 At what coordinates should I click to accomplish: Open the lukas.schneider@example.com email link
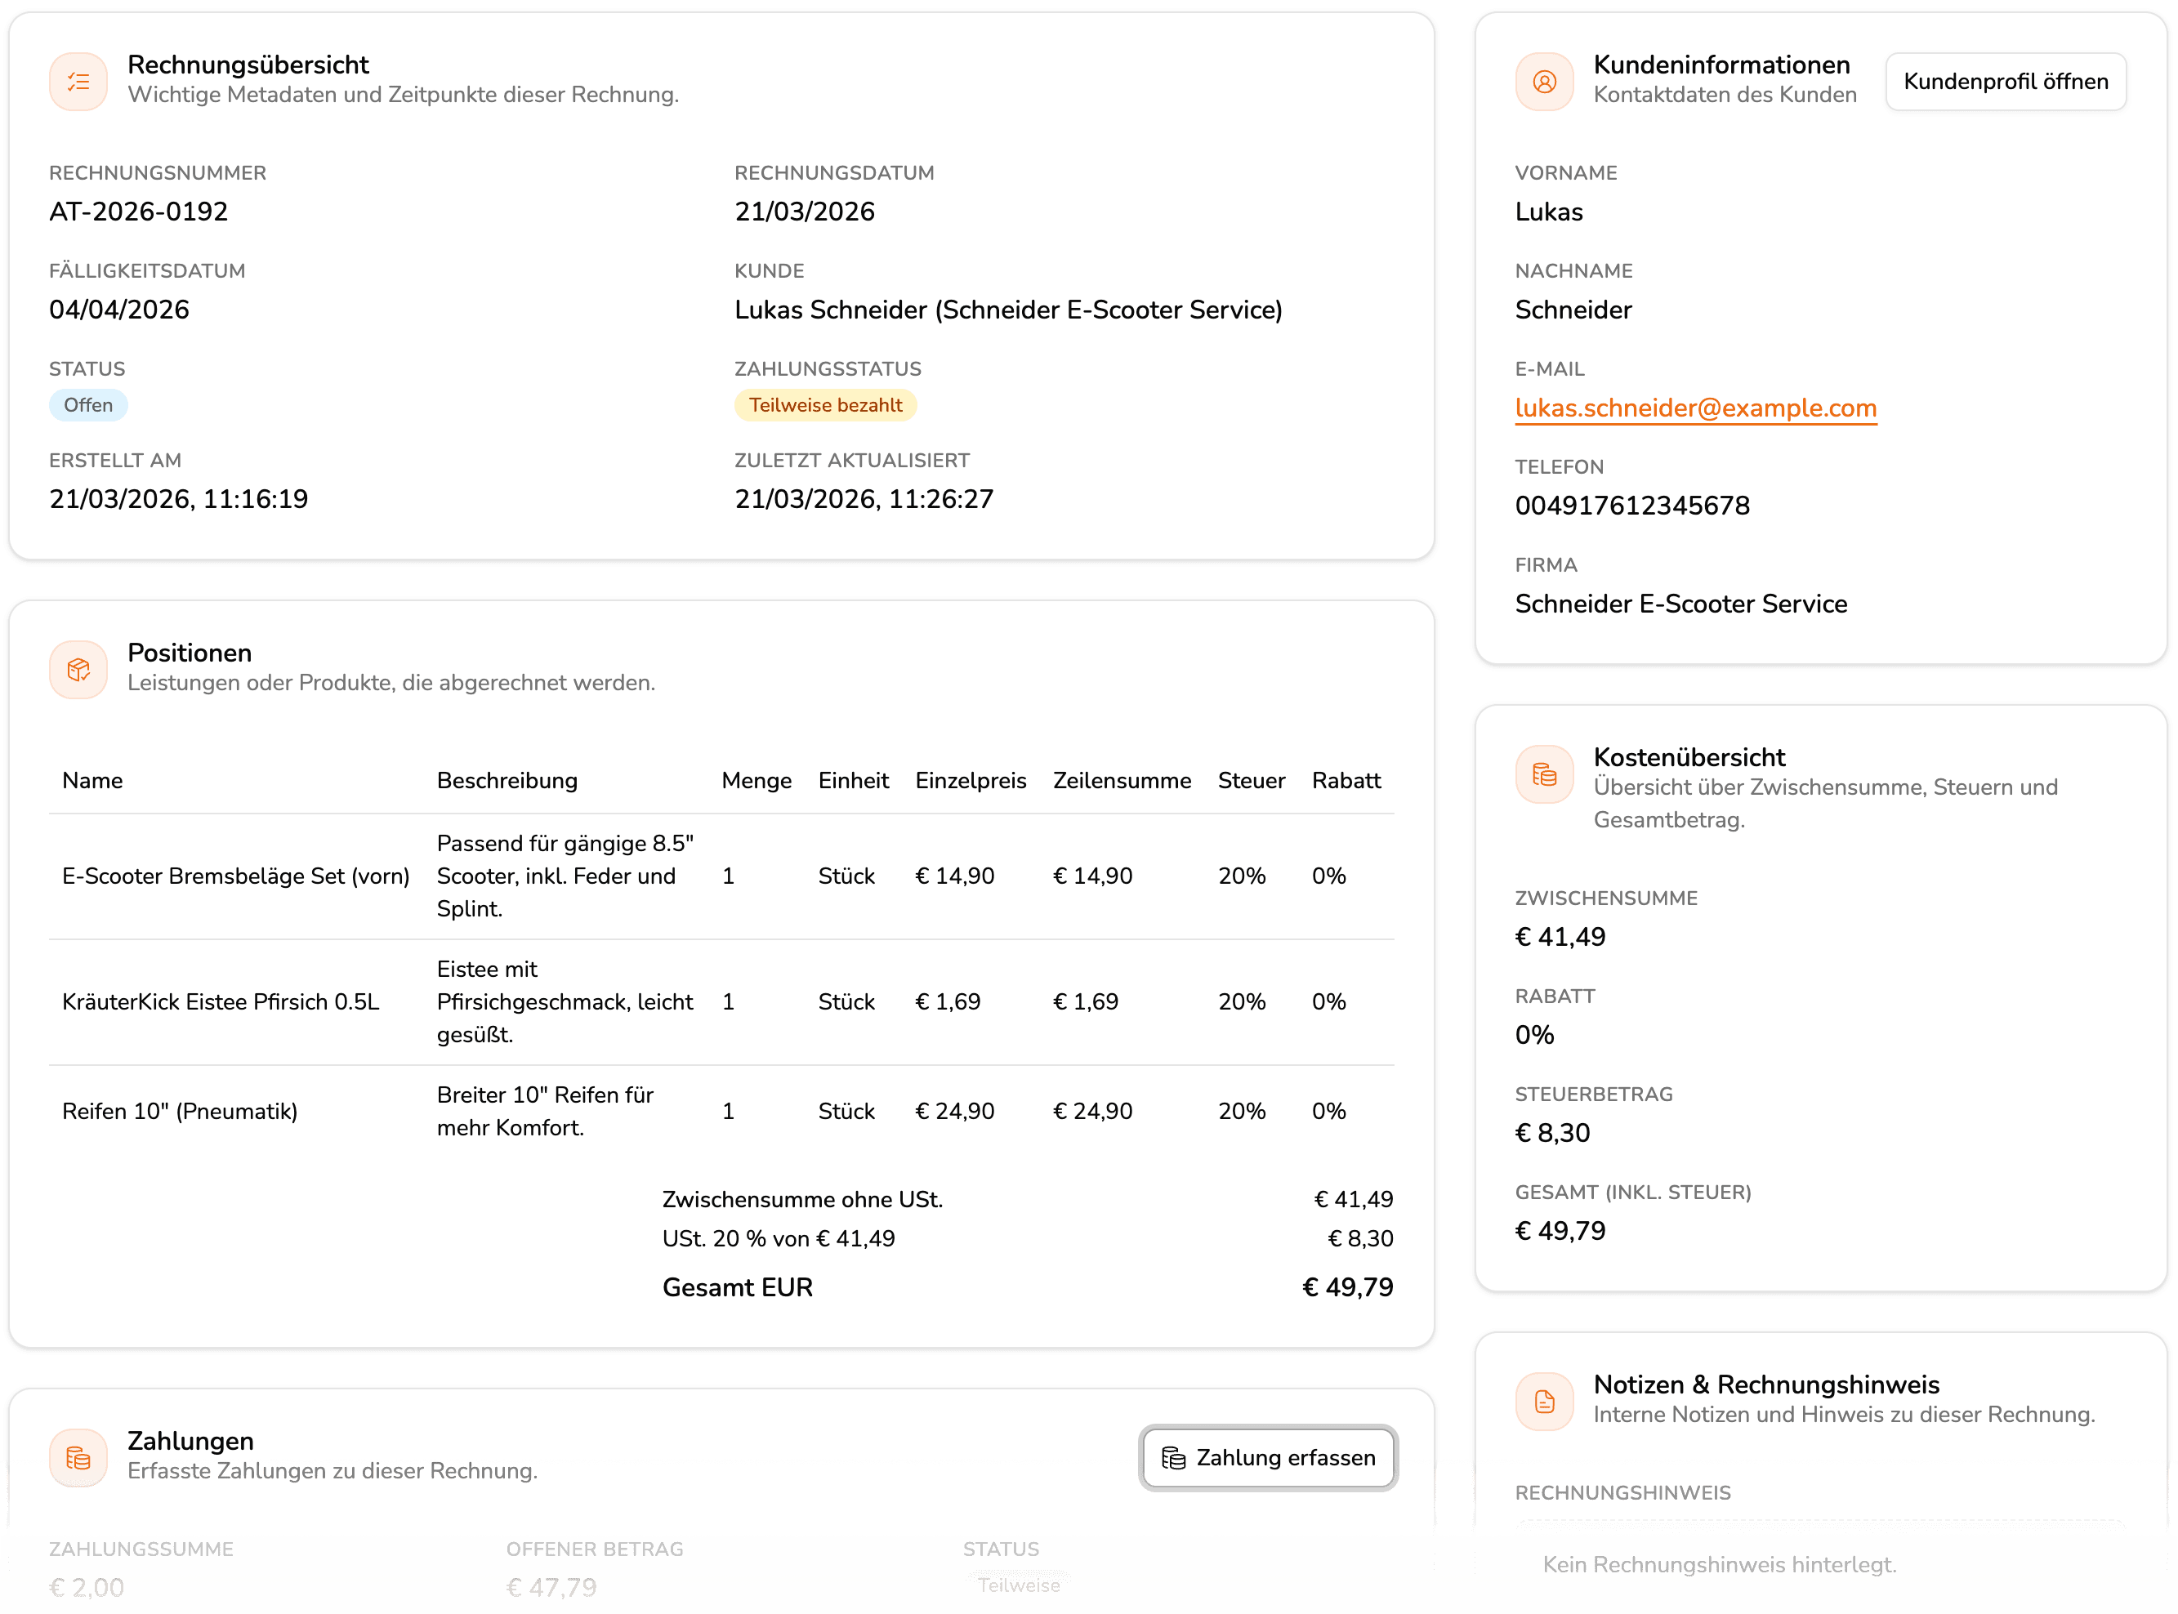point(1695,408)
